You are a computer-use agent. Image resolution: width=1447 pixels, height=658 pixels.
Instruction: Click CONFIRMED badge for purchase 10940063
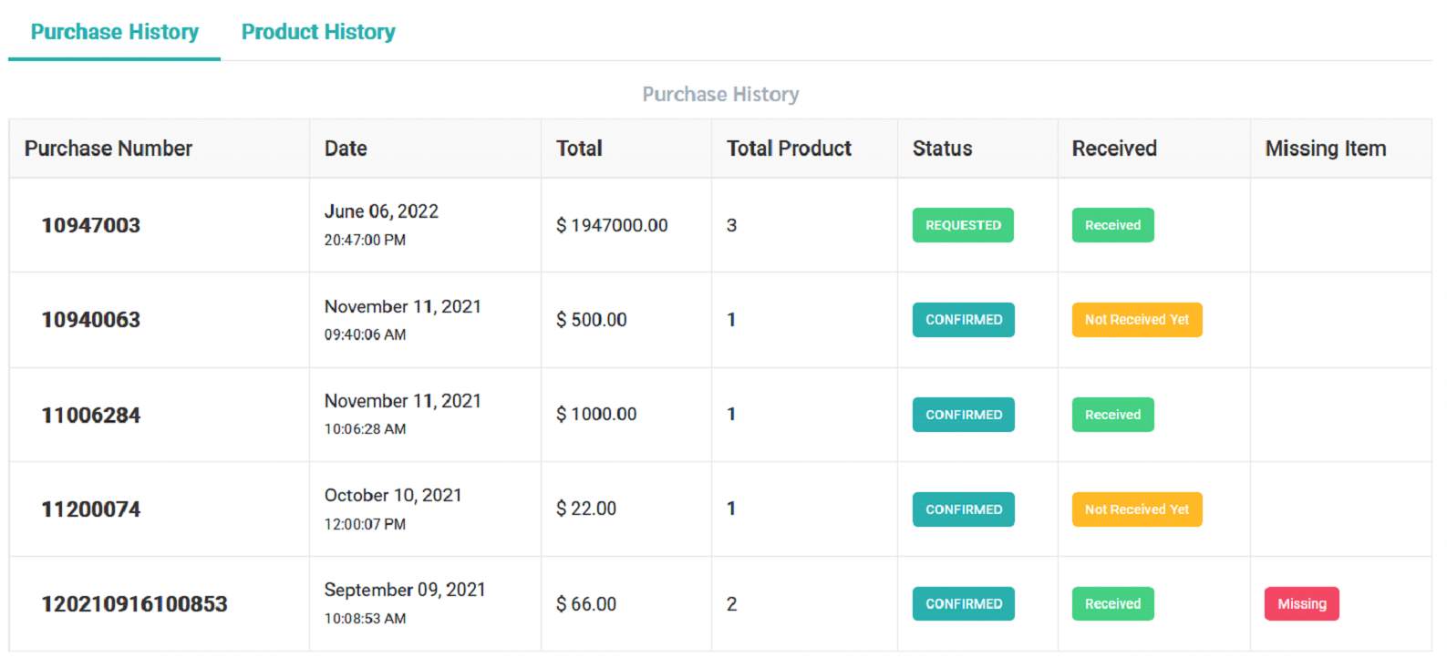click(x=963, y=320)
